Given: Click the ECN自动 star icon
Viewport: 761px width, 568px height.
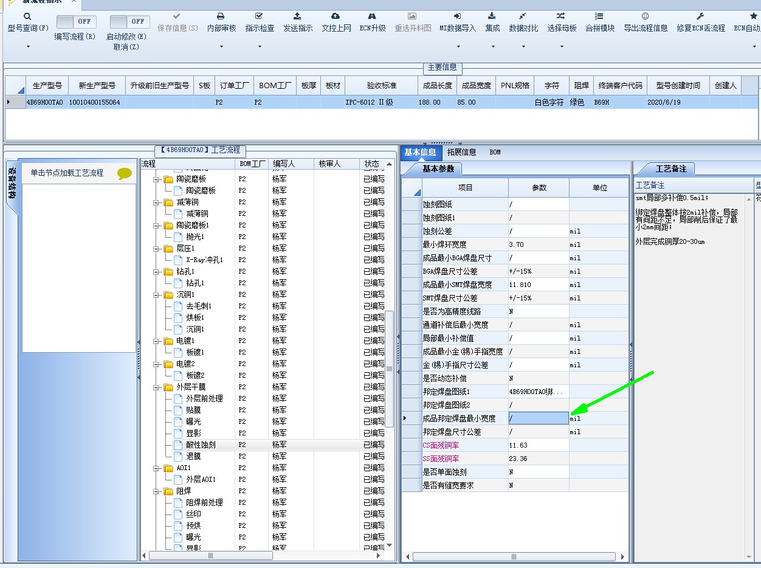Looking at the screenshot, I should 754,16.
